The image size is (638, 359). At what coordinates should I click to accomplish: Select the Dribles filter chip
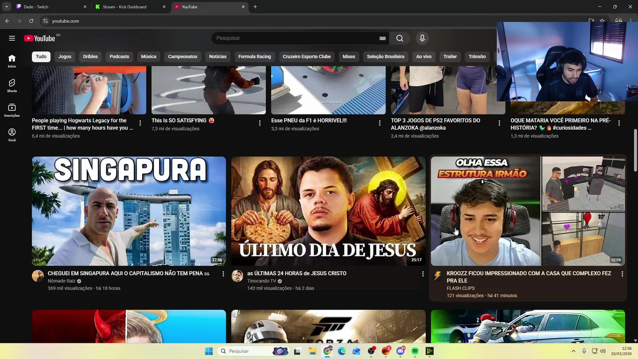coord(90,56)
